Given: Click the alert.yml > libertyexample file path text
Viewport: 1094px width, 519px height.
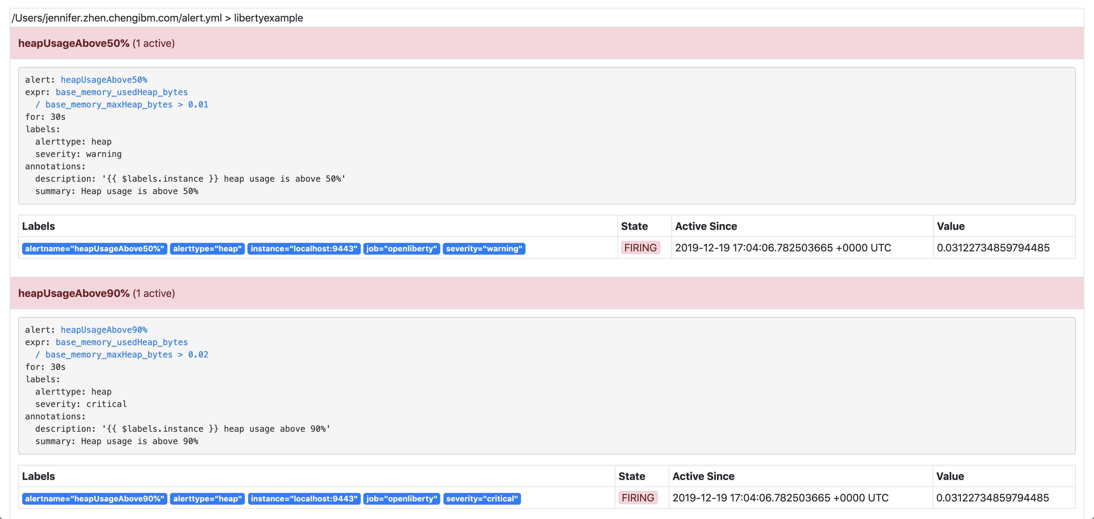Looking at the screenshot, I should pos(157,18).
